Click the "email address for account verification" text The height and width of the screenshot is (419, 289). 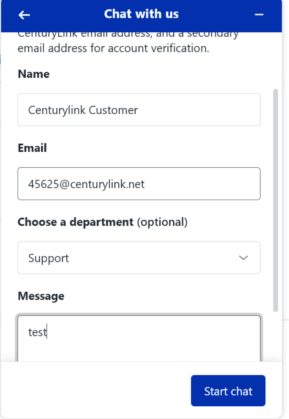pos(113,48)
